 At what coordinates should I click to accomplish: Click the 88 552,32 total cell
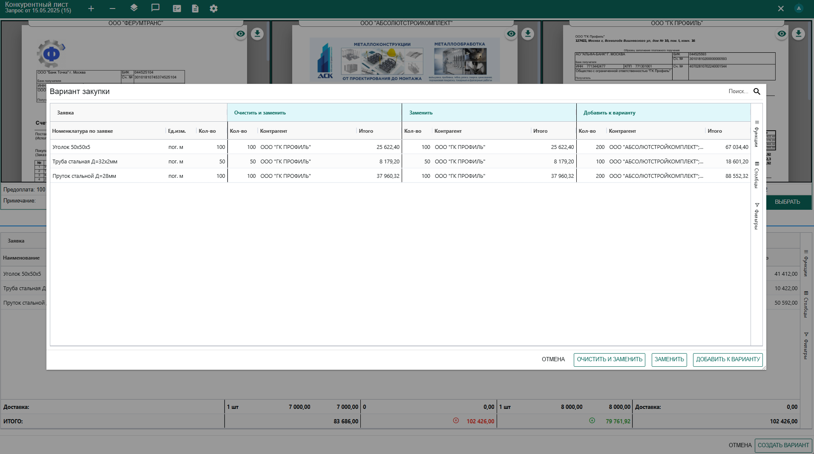736,176
